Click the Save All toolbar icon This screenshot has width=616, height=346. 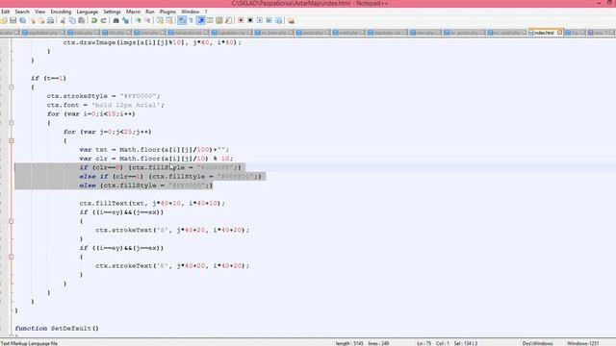[23, 20]
